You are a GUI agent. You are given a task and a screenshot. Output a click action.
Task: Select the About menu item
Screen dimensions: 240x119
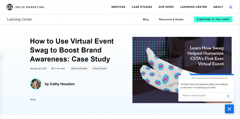pyautogui.click(x=218, y=7)
